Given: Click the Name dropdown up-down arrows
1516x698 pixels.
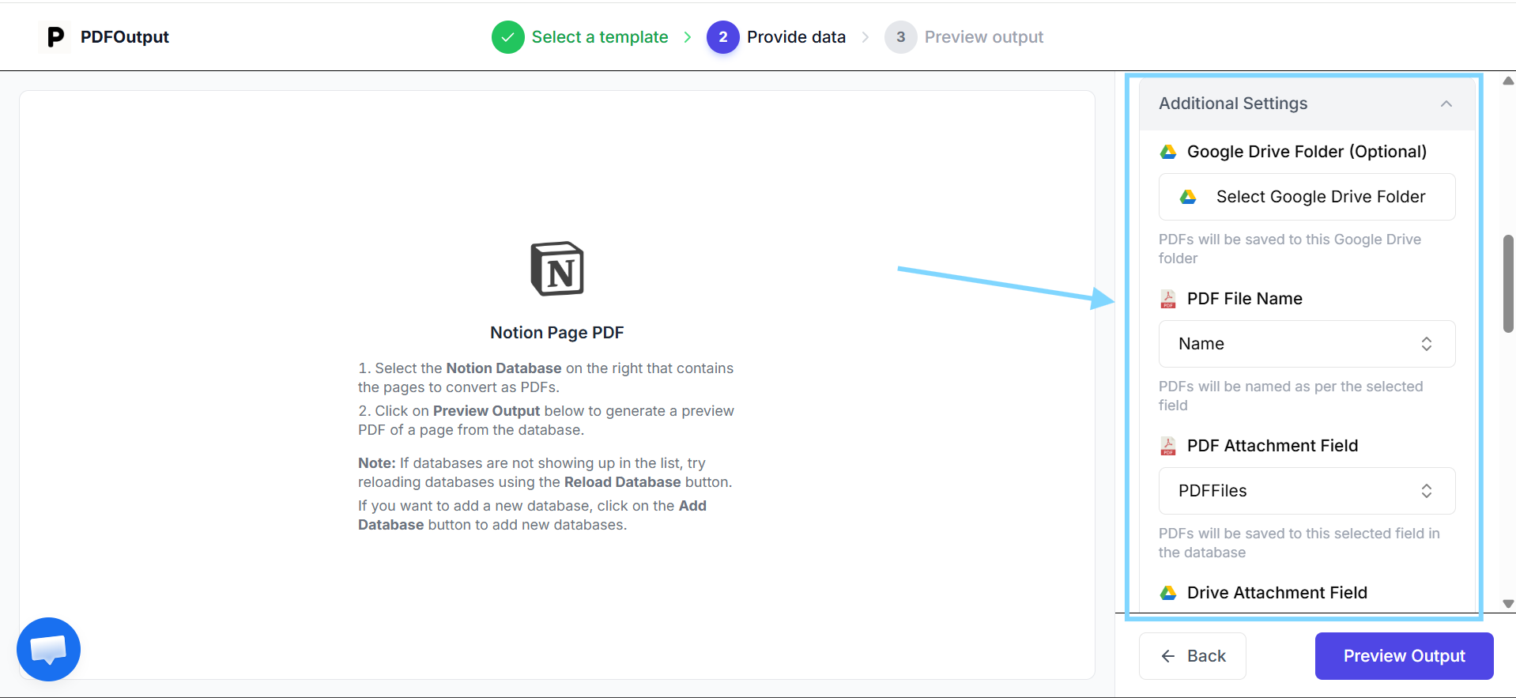Looking at the screenshot, I should click(1427, 344).
